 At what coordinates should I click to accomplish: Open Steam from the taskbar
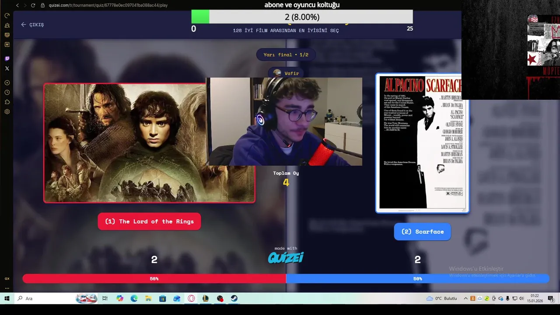(x=234, y=298)
